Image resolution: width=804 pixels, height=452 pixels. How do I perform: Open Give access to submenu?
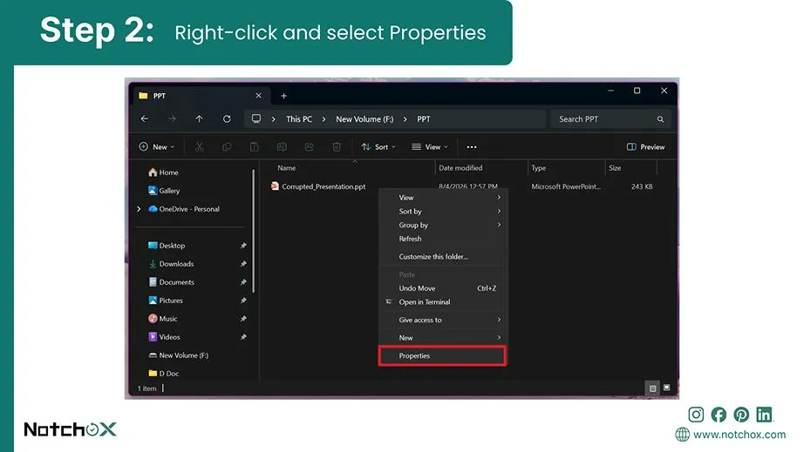click(443, 320)
